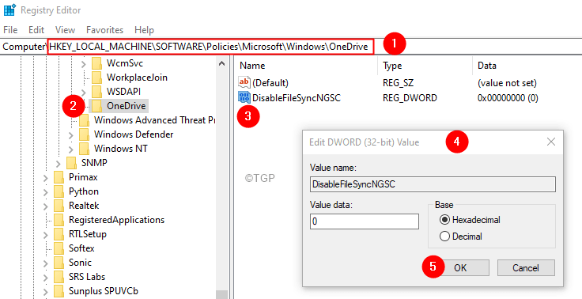Select the Windows Advanced Threat key label
The height and width of the screenshot is (299, 582).
154,120
